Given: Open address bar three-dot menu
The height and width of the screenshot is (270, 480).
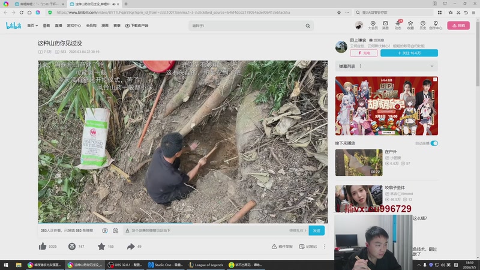Looking at the screenshot, I should pyautogui.click(x=347, y=13).
